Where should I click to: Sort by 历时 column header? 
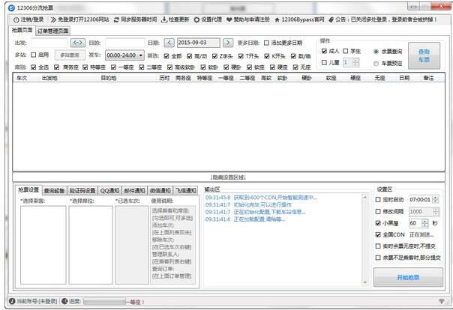click(164, 78)
